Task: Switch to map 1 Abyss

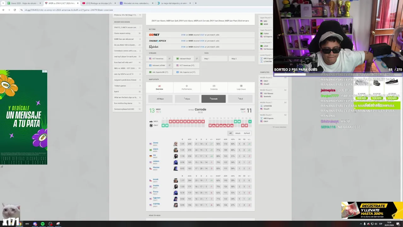Action: 187,99
